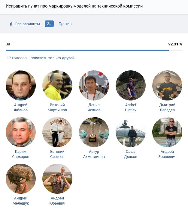The image size is (188, 216).
Task: Switch to the Против tab
Action: [x=65, y=24]
